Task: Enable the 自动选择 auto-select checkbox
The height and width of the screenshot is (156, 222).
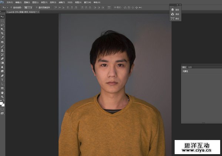Action: click(x=11, y=7)
